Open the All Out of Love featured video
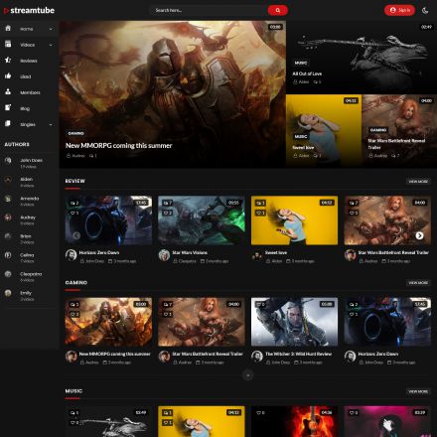This screenshot has height=437, width=437. click(362, 58)
